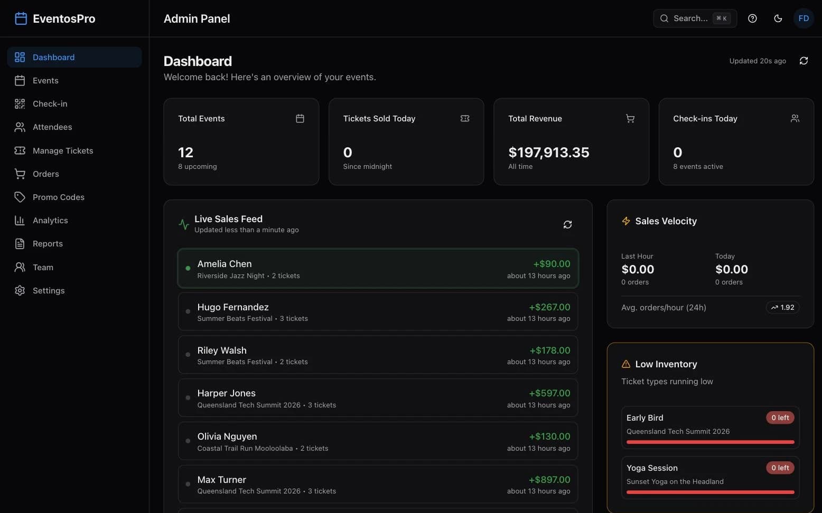
Task: Click the Promo Codes tag icon
Action: click(x=20, y=197)
